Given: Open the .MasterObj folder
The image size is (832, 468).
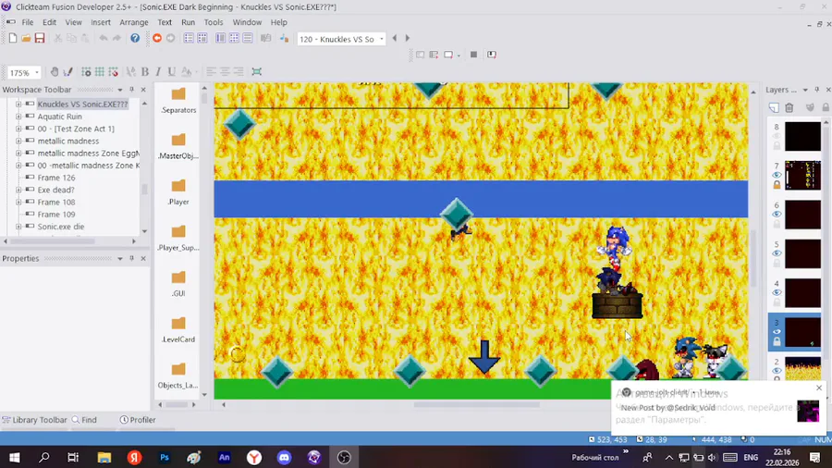Looking at the screenshot, I should click(178, 146).
